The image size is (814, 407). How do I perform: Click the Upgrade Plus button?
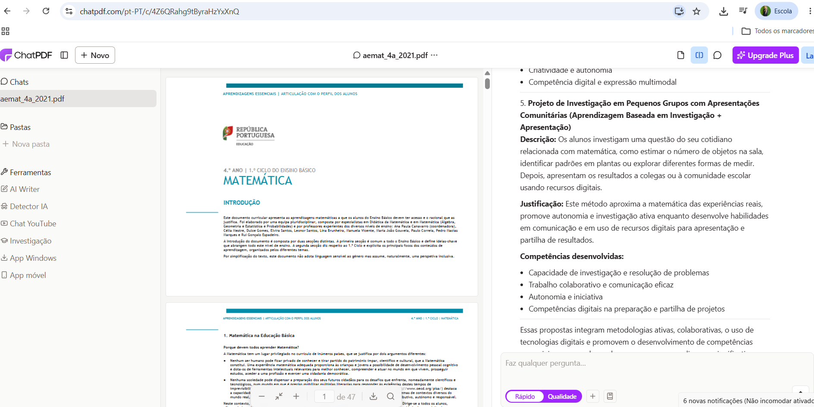(765, 55)
